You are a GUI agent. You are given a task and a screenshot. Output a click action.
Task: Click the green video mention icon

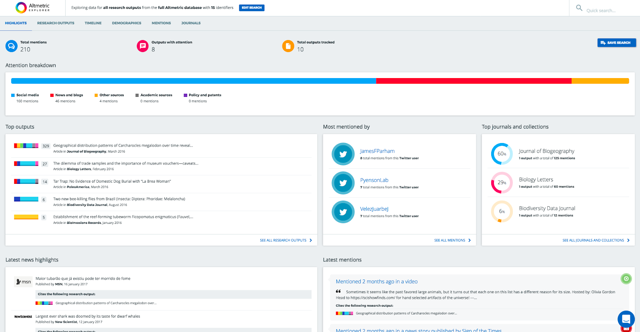coord(626,279)
